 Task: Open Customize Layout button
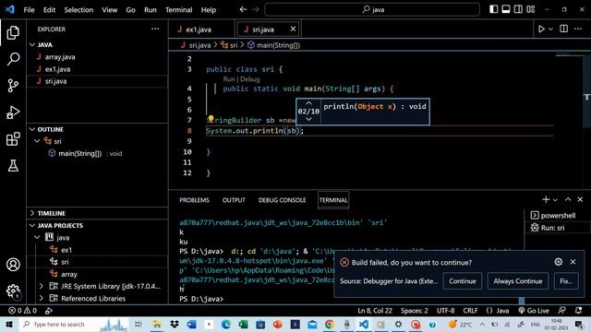[531, 9]
